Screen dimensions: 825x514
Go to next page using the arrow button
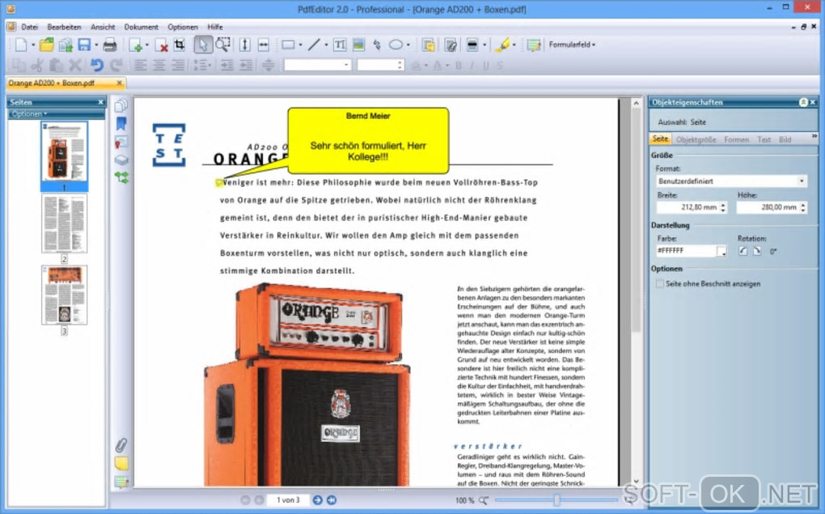[317, 499]
